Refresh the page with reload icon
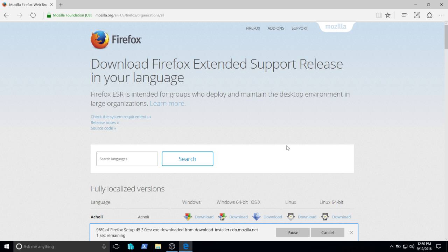The width and height of the screenshot is (448, 252). pos(33,15)
